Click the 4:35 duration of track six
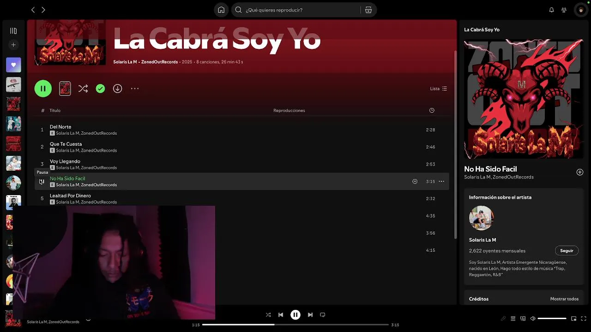This screenshot has height=332, width=591. 430,216
